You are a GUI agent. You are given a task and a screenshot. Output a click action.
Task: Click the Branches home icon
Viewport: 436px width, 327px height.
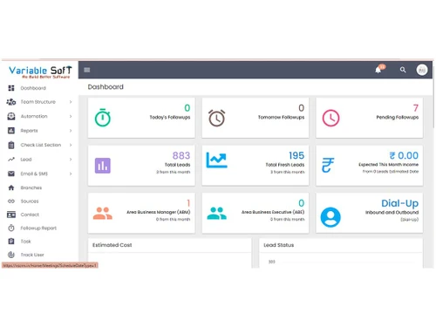(x=11, y=187)
